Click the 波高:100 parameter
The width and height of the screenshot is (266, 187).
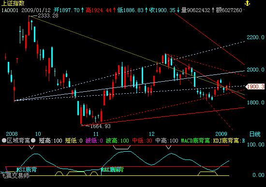(x=118, y=141)
